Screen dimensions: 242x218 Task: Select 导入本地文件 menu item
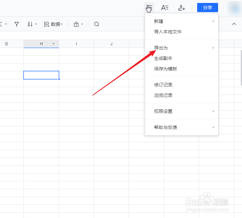click(181, 32)
